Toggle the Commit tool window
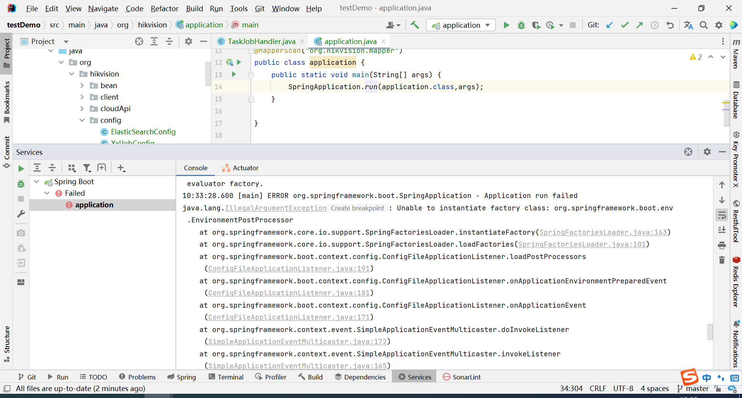 (7, 152)
